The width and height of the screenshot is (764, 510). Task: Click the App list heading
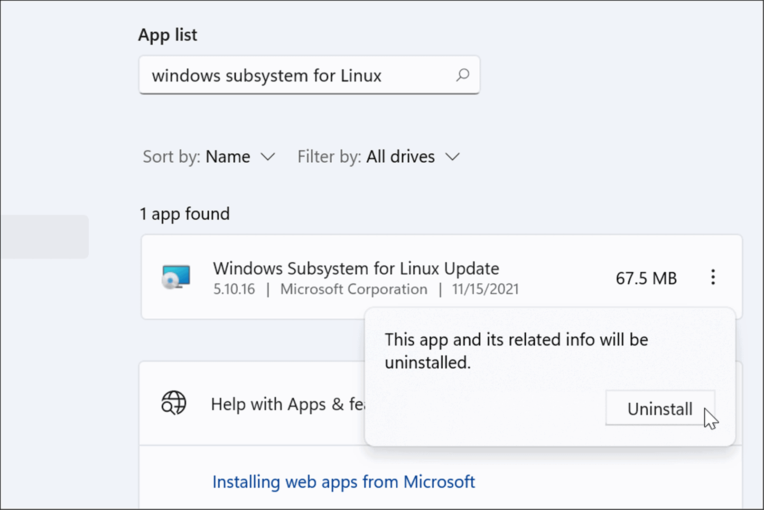coord(168,35)
